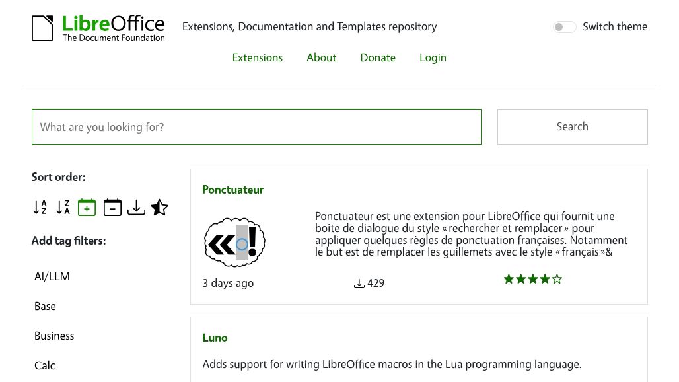The image size is (679, 382).
Task: Open the About menu item
Action: (x=321, y=57)
